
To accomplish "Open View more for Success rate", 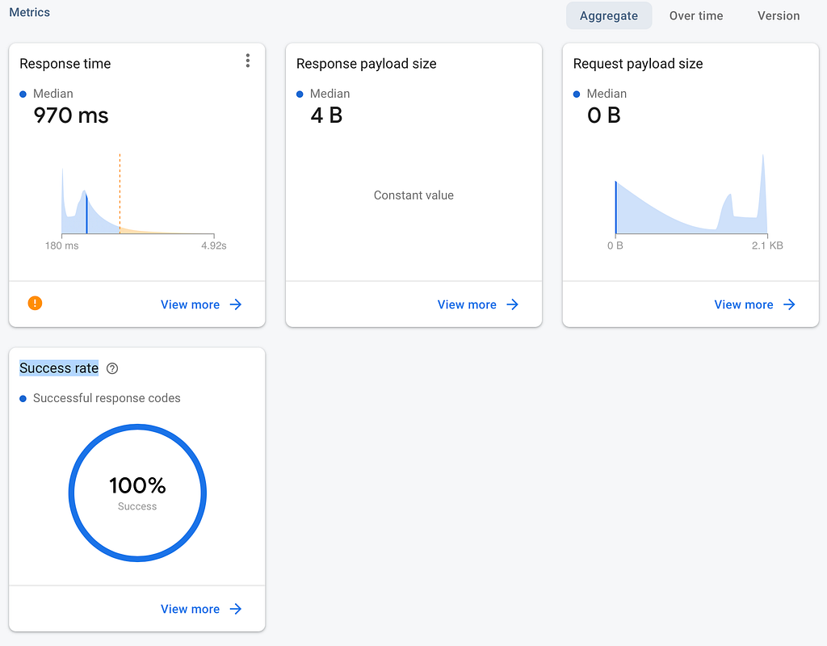I will [191, 609].
